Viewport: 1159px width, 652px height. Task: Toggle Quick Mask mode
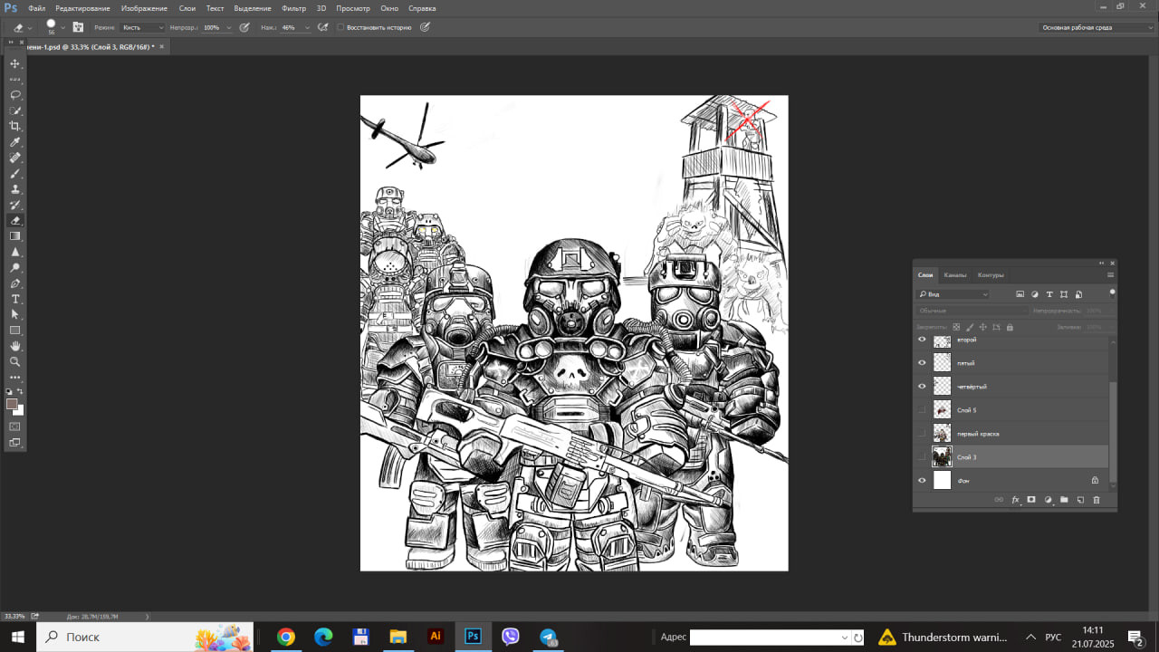pos(14,426)
